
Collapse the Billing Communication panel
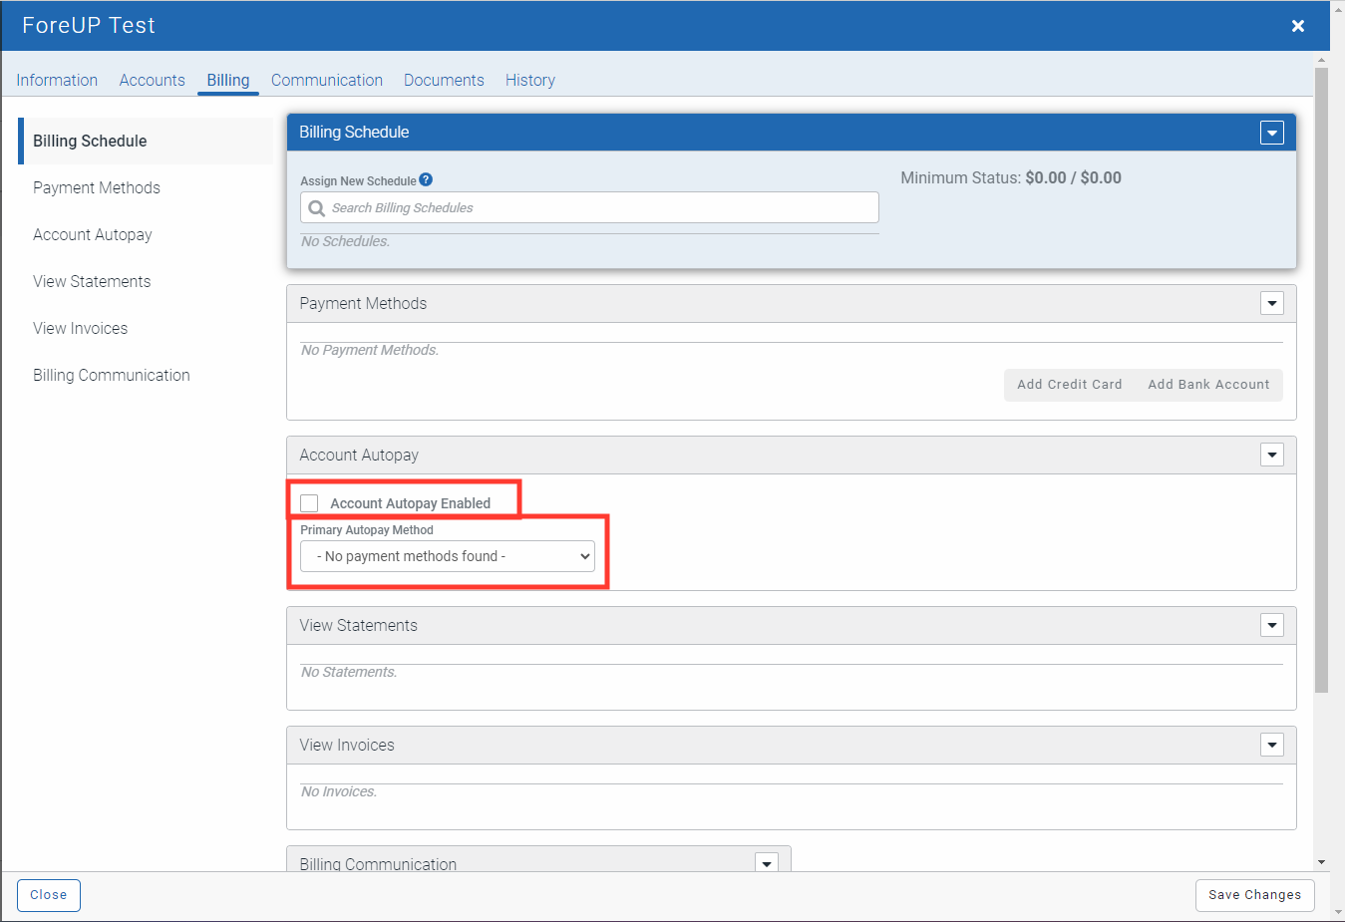click(x=767, y=863)
